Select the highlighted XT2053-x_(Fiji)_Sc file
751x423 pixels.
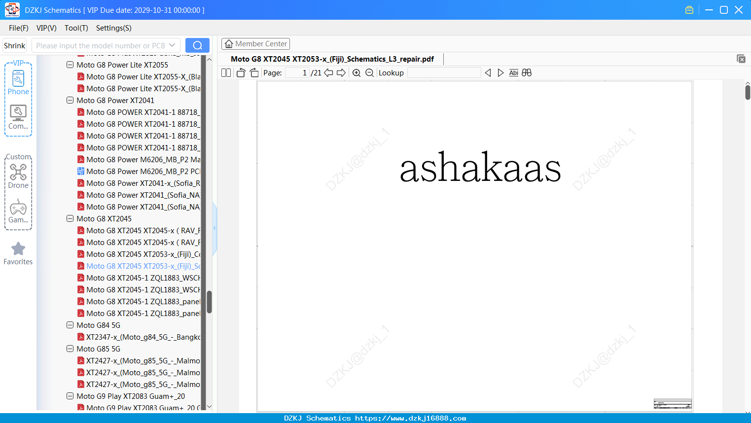[139, 266]
